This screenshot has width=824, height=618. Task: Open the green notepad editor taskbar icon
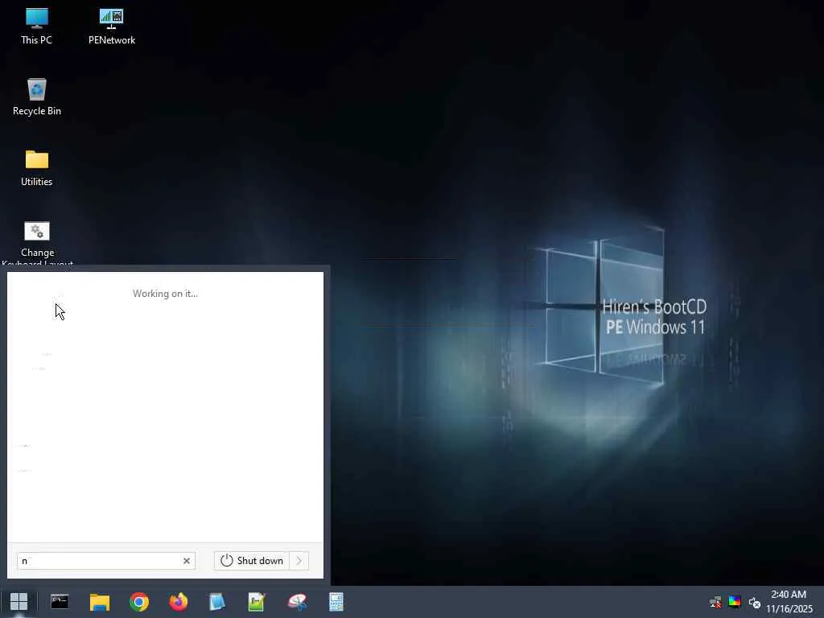pos(257,602)
